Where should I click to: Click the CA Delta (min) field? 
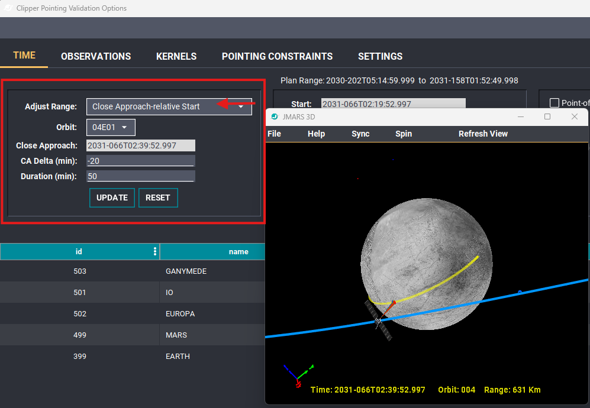point(141,161)
